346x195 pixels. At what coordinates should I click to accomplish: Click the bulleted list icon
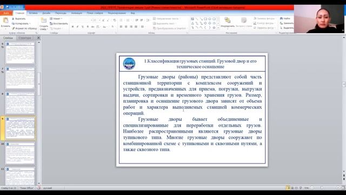pos(121,20)
